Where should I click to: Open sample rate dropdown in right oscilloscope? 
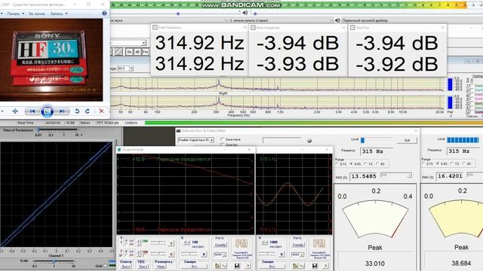pyautogui.click(x=297, y=254)
